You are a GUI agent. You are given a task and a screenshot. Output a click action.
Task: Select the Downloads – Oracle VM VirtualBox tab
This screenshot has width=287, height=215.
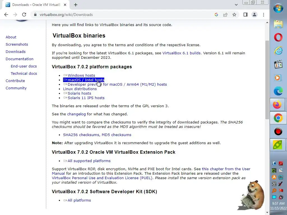tap(36, 5)
